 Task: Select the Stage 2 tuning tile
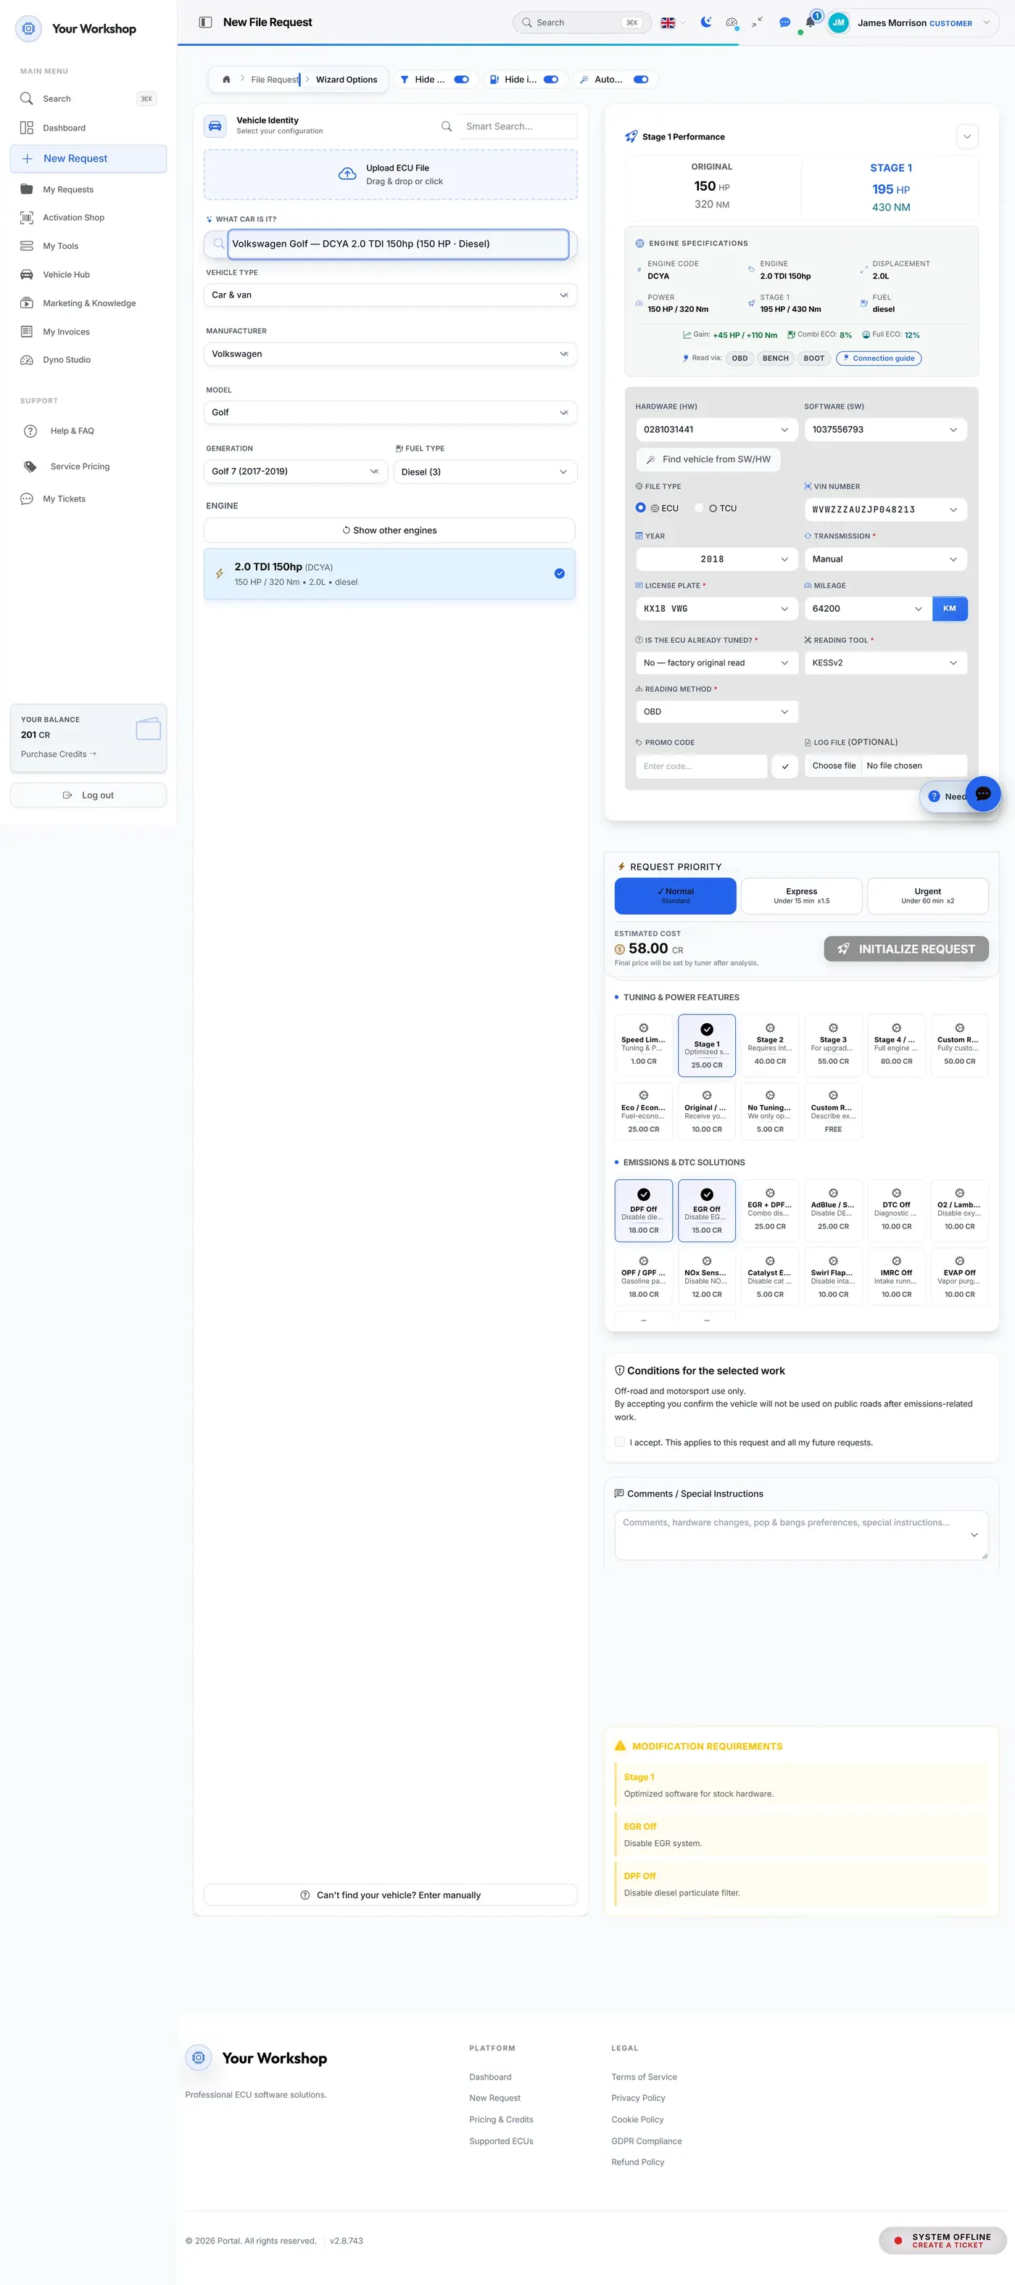[769, 1044]
